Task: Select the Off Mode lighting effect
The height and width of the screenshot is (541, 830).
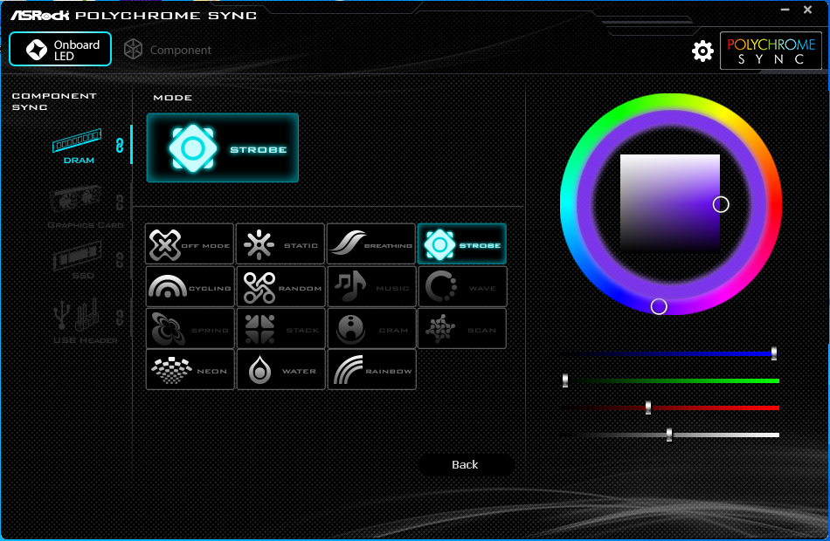Action: pyautogui.click(x=190, y=244)
